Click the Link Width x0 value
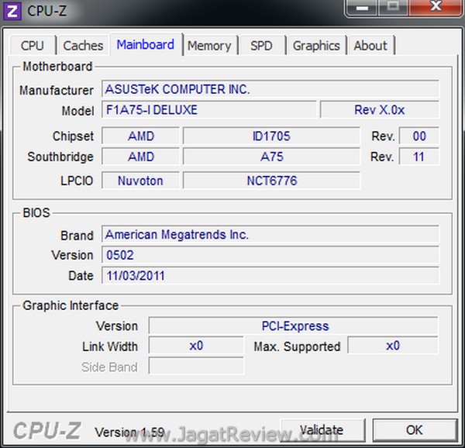 tap(196, 346)
